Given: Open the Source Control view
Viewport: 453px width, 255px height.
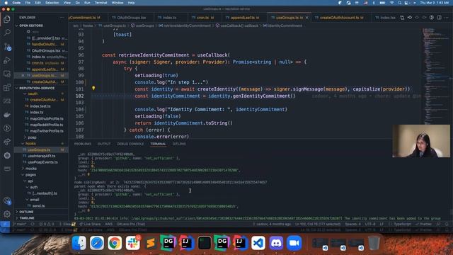Looking at the screenshot, I should pyautogui.click(x=7, y=46).
